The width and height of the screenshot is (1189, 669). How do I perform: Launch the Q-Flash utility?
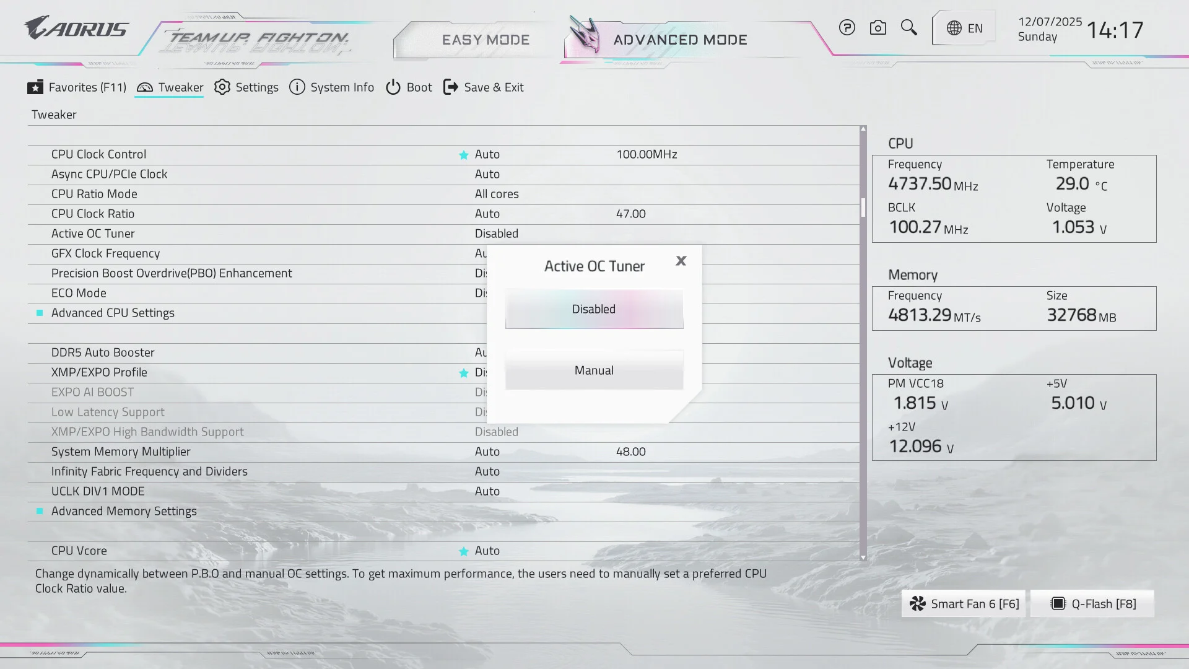click(1092, 603)
